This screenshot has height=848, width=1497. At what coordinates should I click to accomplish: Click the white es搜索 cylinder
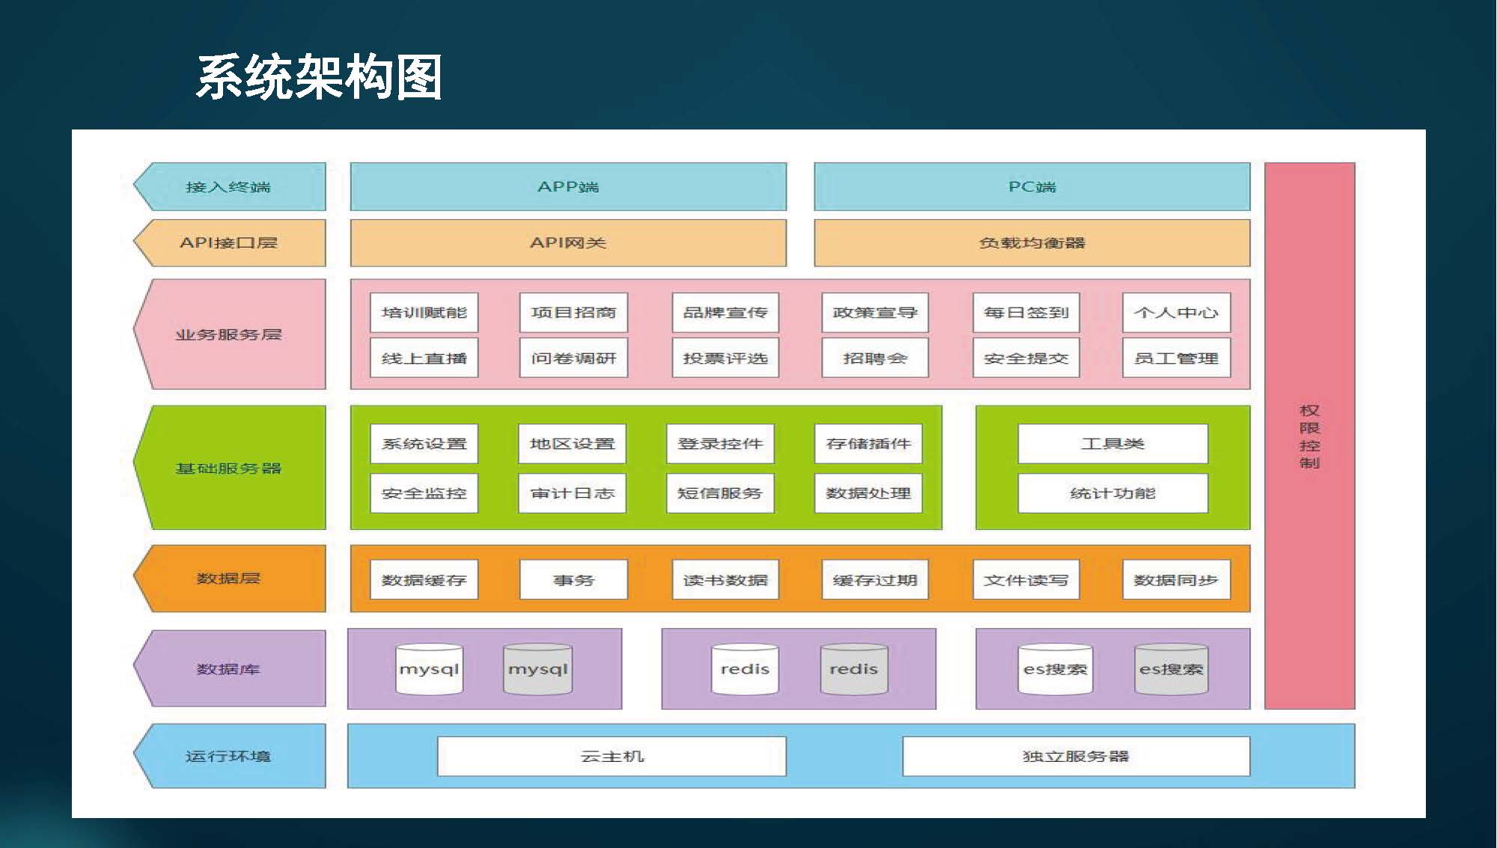1055,669
